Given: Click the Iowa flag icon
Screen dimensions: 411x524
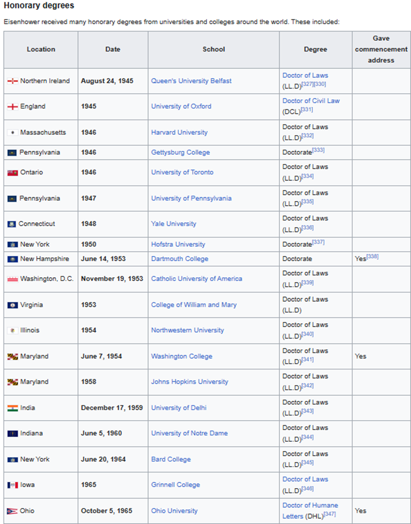Looking at the screenshot, I should 13,485.
